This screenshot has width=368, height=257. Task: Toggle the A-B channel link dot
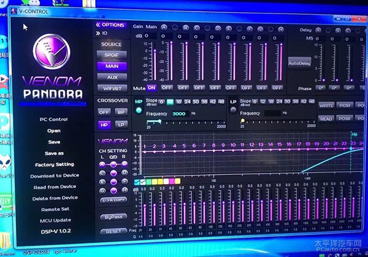click(x=113, y=164)
